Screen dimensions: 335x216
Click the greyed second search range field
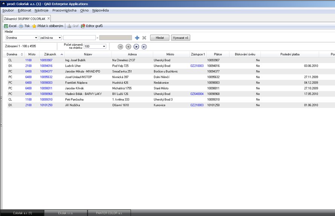coord(116,38)
